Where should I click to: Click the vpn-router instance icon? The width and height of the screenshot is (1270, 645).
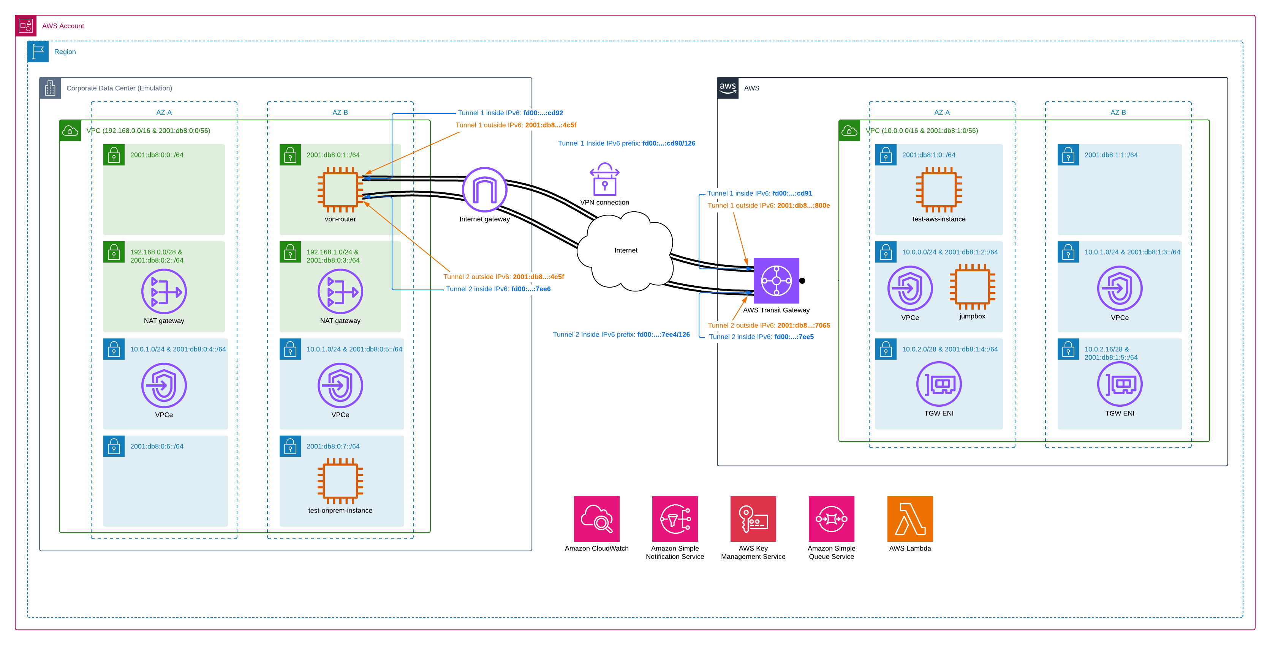click(340, 190)
